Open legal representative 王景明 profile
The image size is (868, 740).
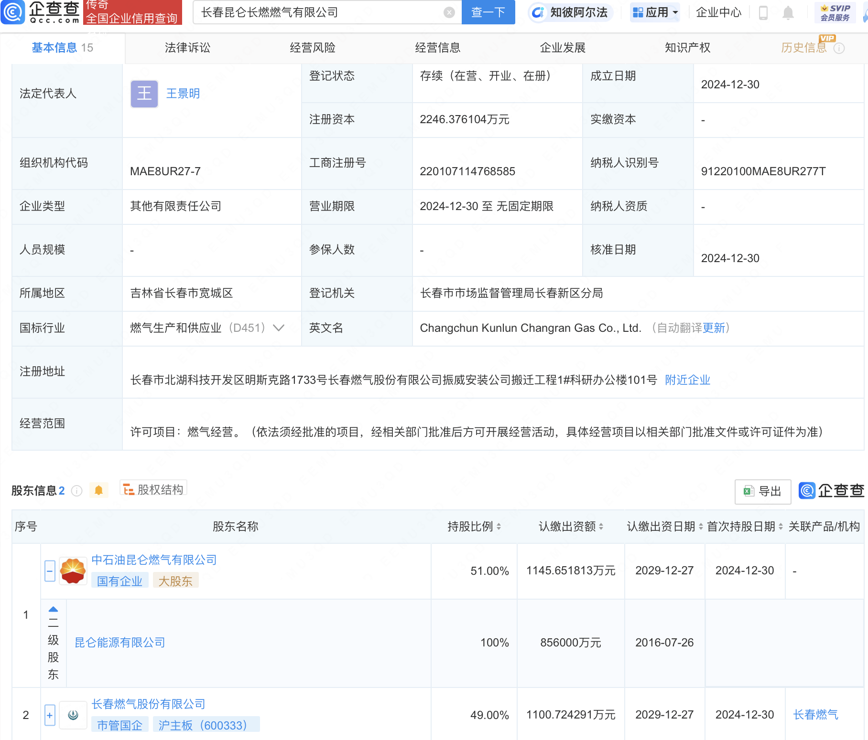pos(183,94)
